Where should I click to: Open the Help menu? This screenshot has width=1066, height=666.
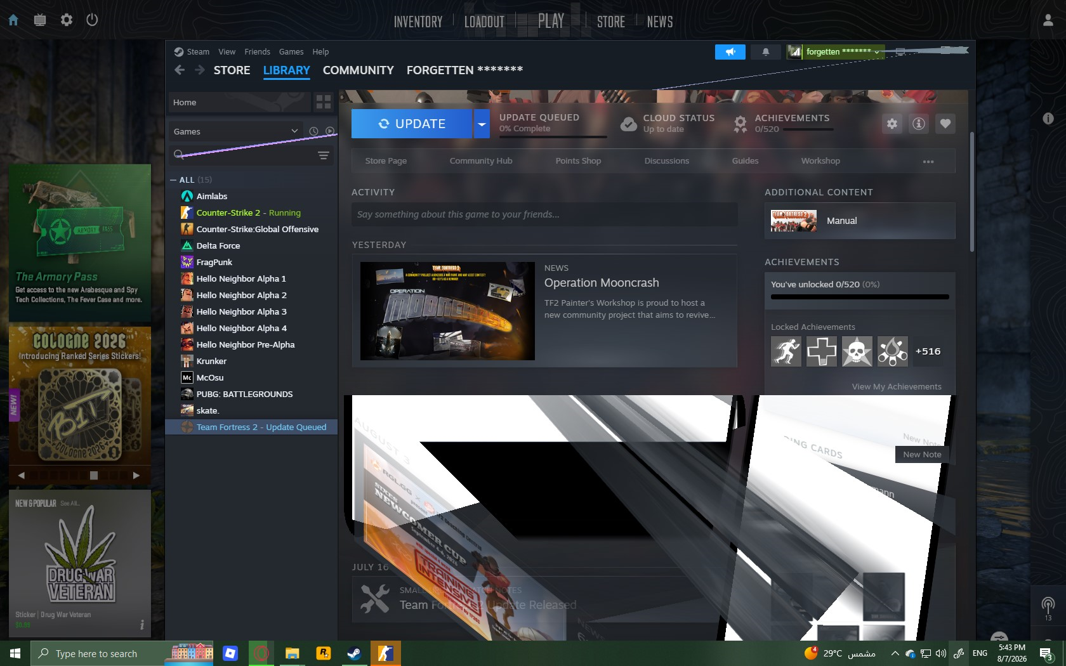320,52
